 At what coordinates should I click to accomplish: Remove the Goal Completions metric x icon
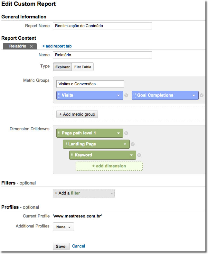202,95
